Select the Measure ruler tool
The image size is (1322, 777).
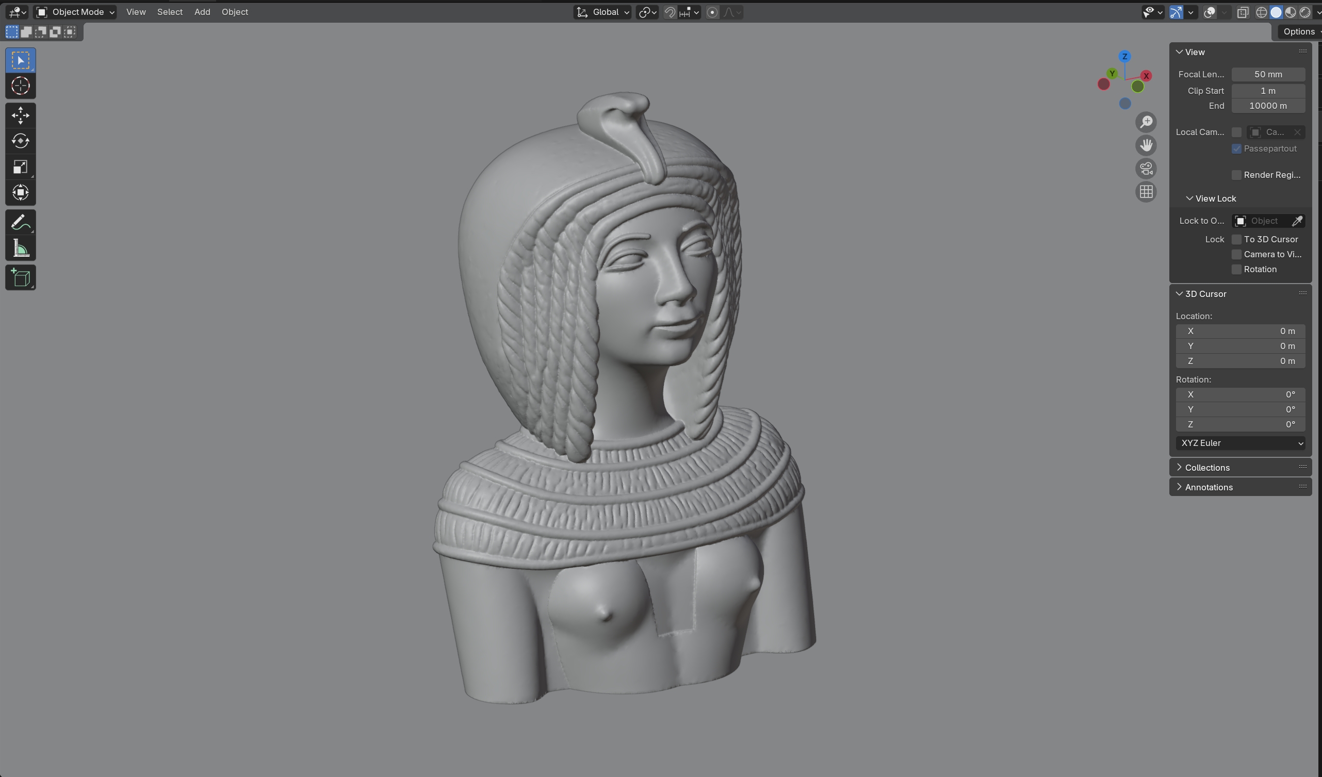(21, 248)
